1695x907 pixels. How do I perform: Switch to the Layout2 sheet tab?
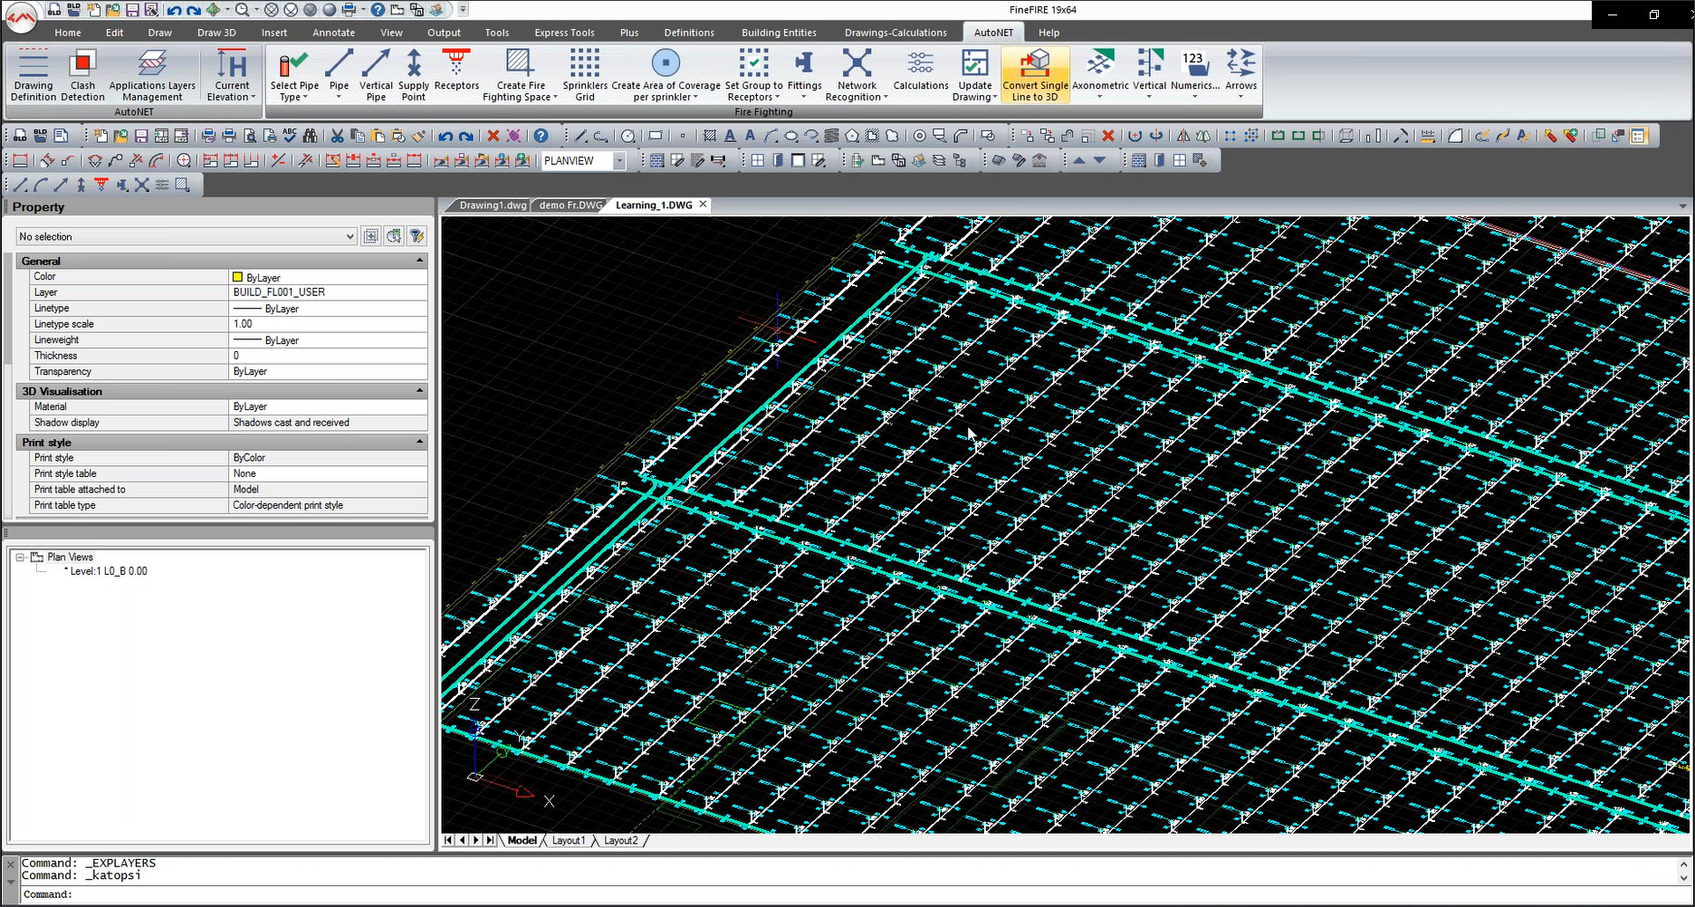click(621, 841)
